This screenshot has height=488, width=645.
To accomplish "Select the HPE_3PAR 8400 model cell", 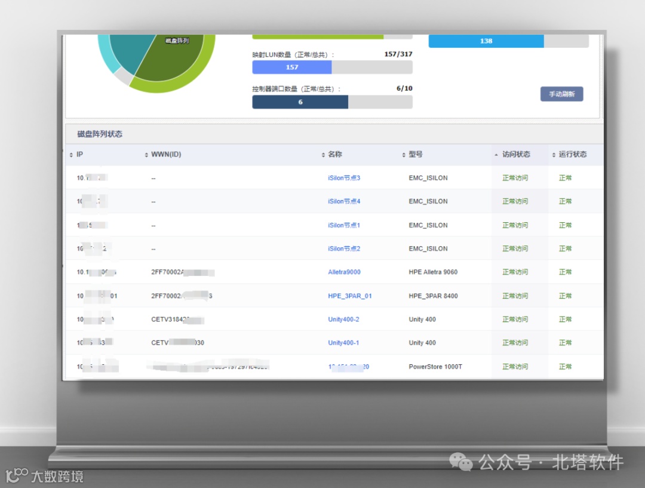I will coord(433,296).
